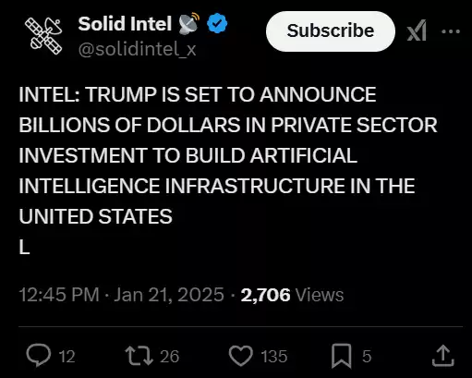View the 2,706 Views analytics
Viewport: 472px width, 378px height.
pyautogui.click(x=292, y=295)
